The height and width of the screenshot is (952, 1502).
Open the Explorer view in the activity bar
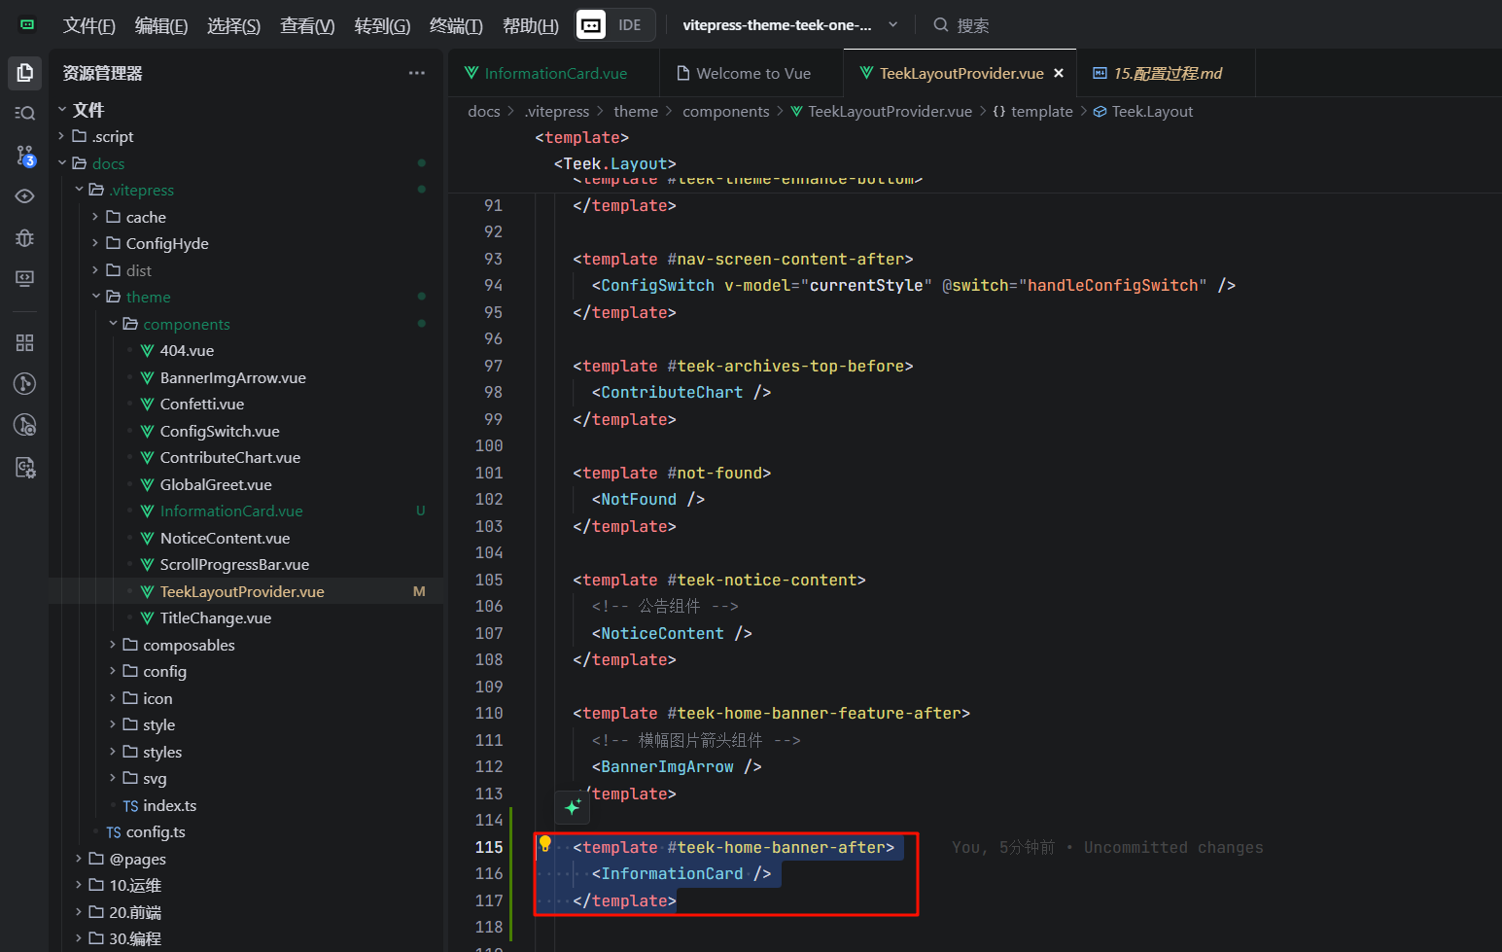25,73
